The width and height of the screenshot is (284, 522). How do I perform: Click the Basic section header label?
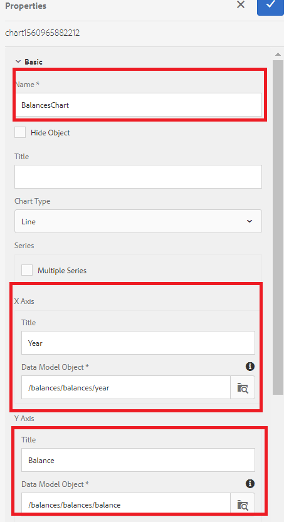pyautogui.click(x=33, y=61)
